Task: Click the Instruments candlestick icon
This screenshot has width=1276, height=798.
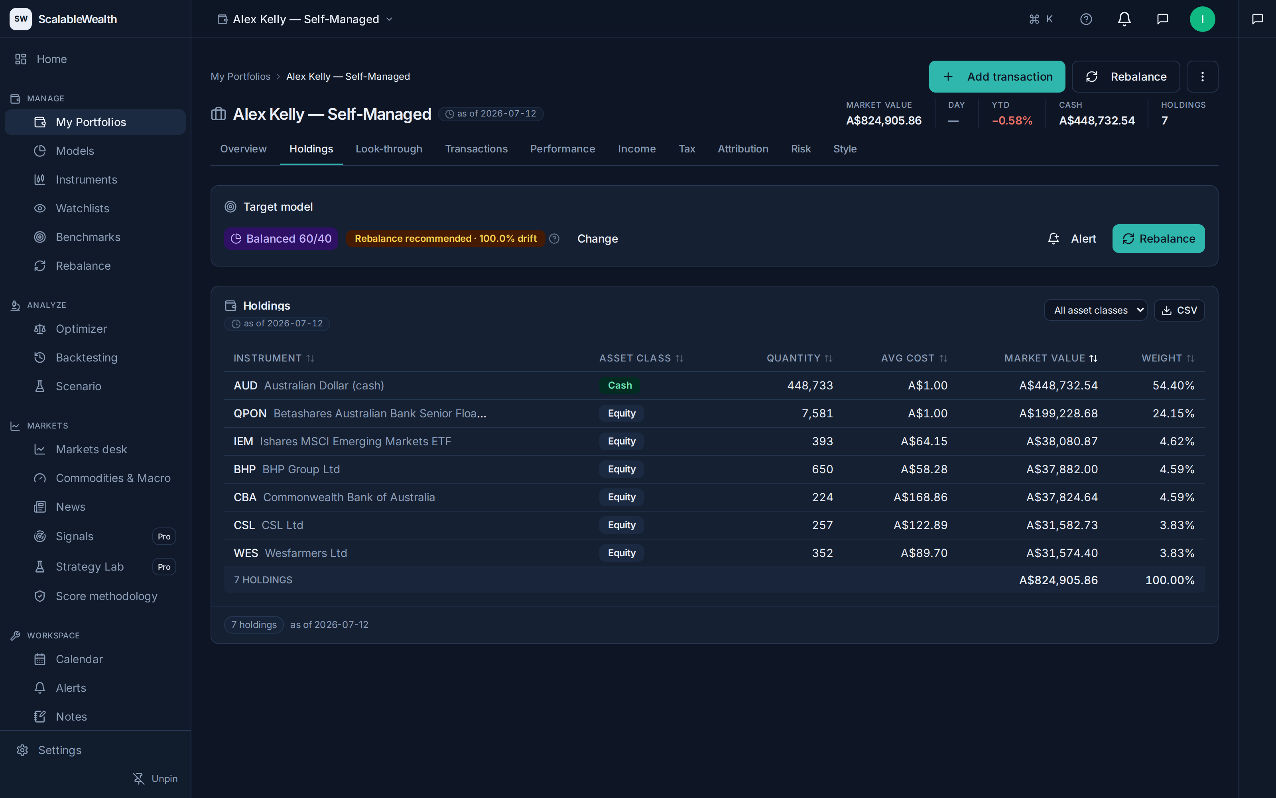Action: pos(40,180)
